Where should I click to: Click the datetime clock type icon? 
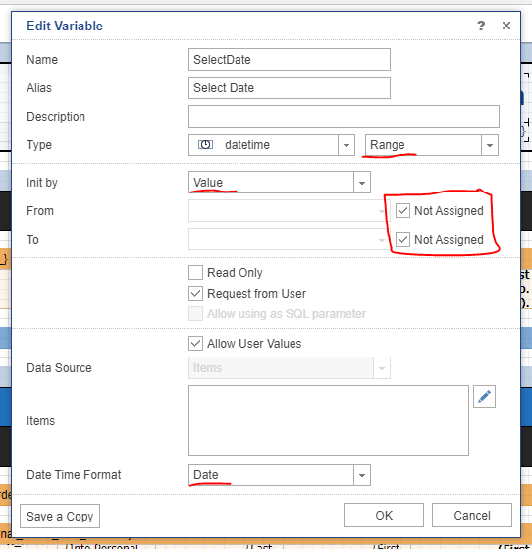[x=205, y=144]
